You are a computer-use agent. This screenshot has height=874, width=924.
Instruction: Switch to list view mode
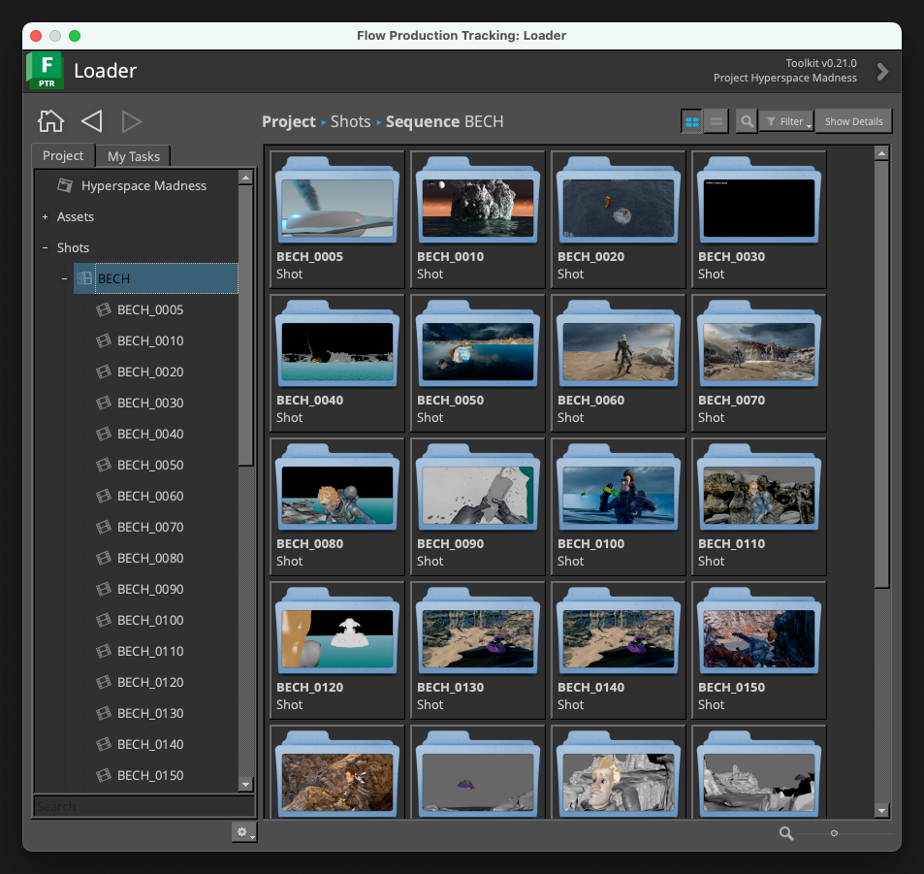click(x=717, y=121)
